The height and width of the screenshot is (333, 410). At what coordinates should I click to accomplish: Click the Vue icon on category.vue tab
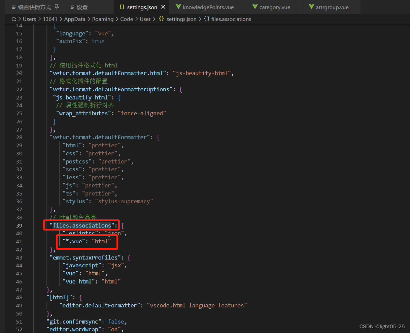[x=254, y=7]
